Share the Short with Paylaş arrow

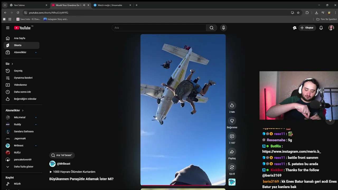point(232,152)
